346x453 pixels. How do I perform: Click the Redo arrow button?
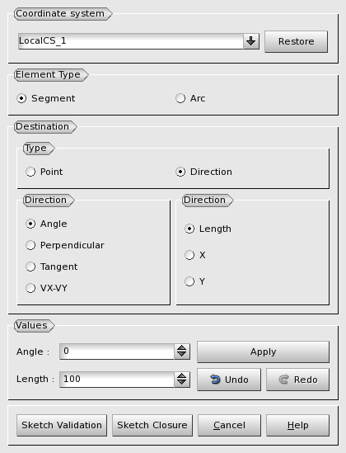pos(297,380)
